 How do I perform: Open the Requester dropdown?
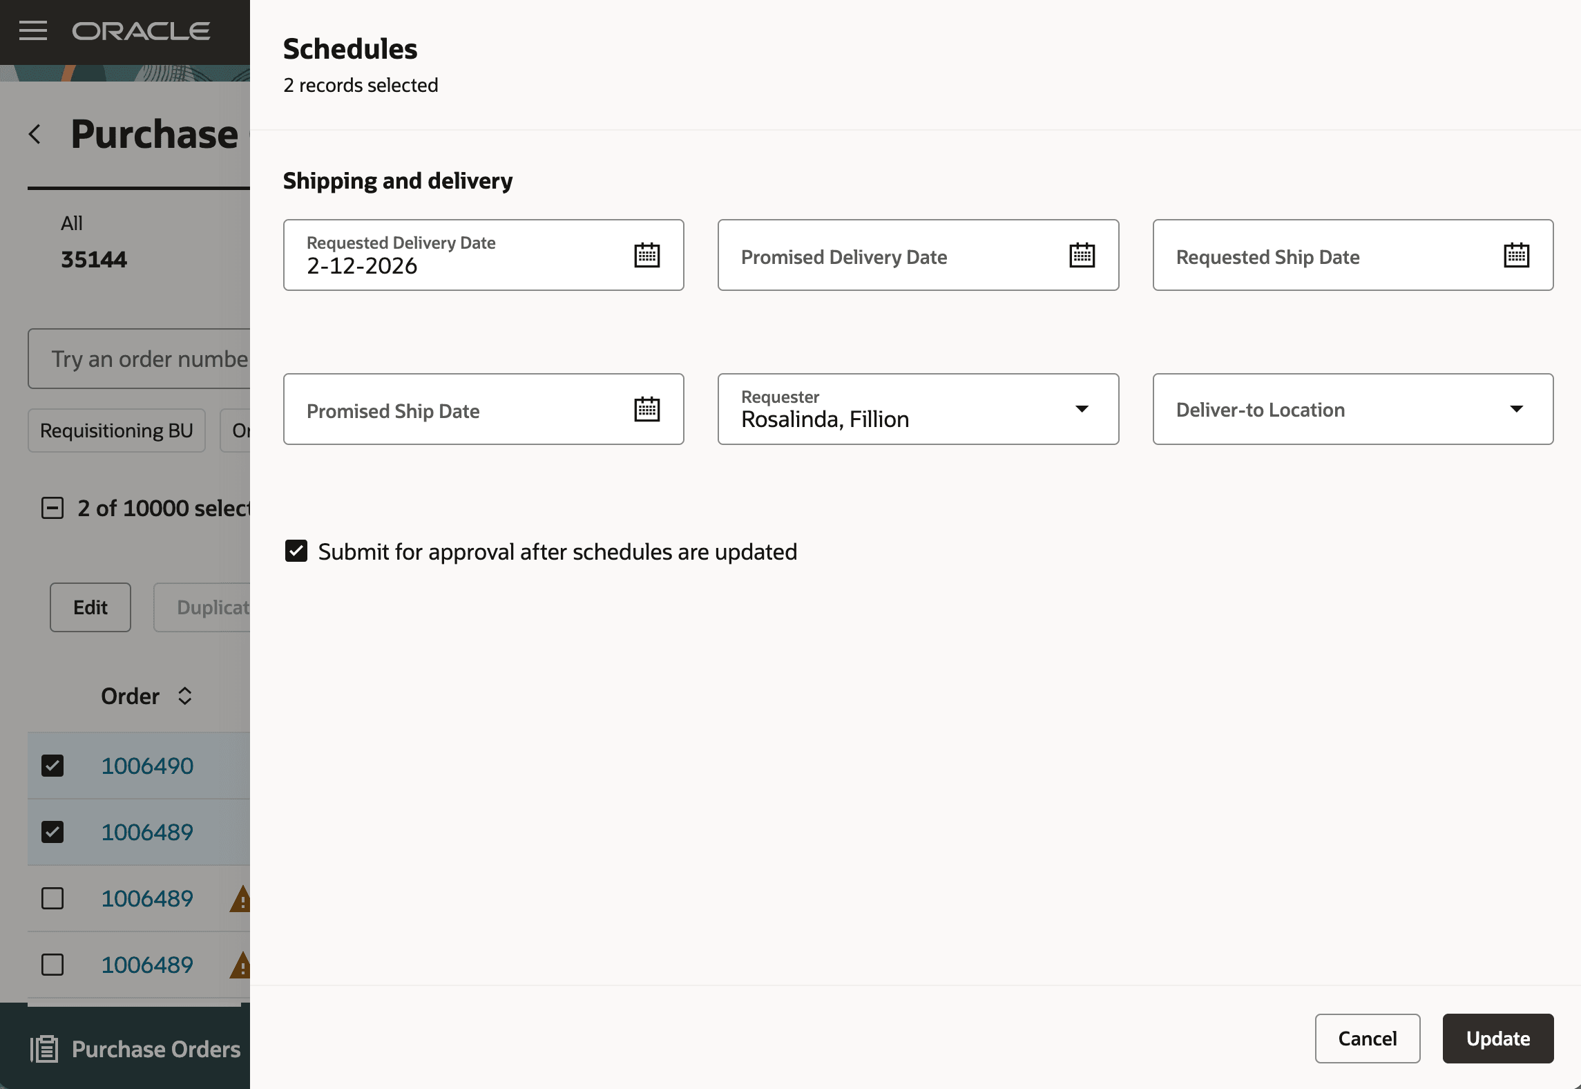(x=1081, y=408)
